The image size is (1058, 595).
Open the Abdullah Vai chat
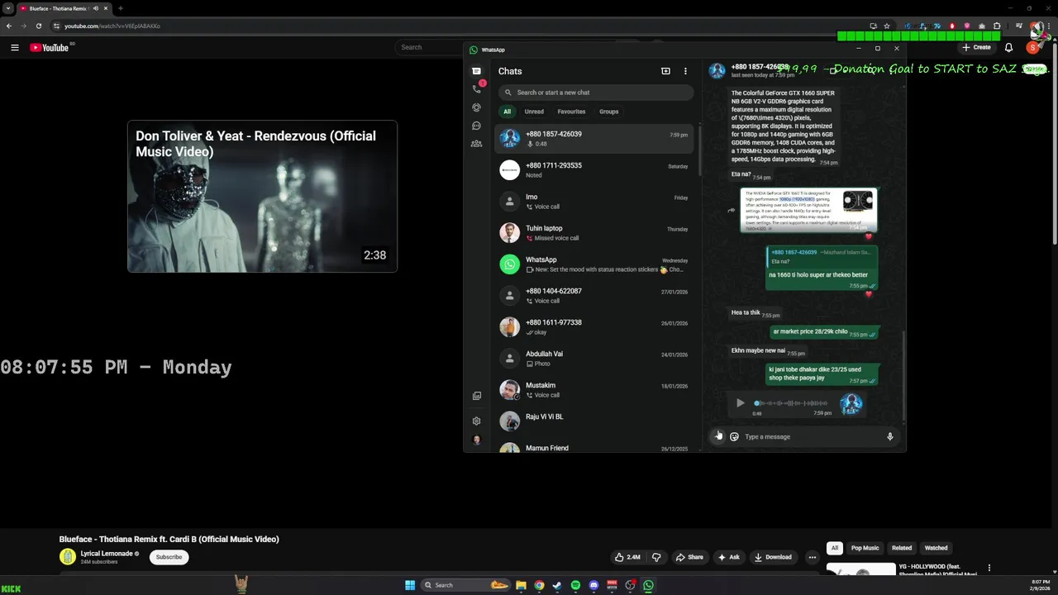click(x=594, y=359)
